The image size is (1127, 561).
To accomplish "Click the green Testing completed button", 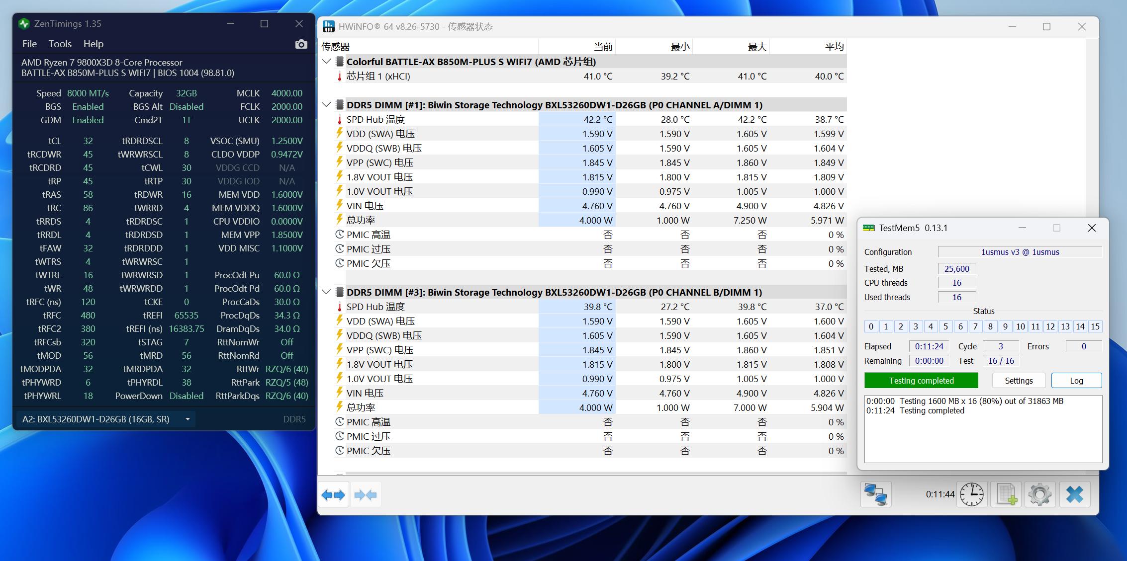I will pyautogui.click(x=921, y=381).
